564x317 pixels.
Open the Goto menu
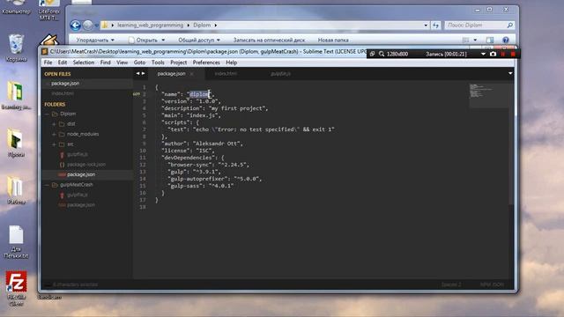tap(139, 63)
